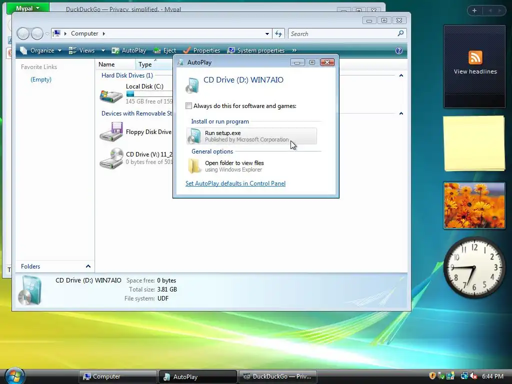This screenshot has height=384, width=512.
Task: Click the Views toolbar button
Action: (x=82, y=50)
